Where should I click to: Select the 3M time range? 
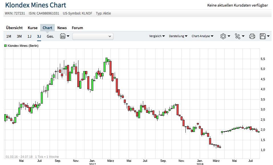(19, 36)
